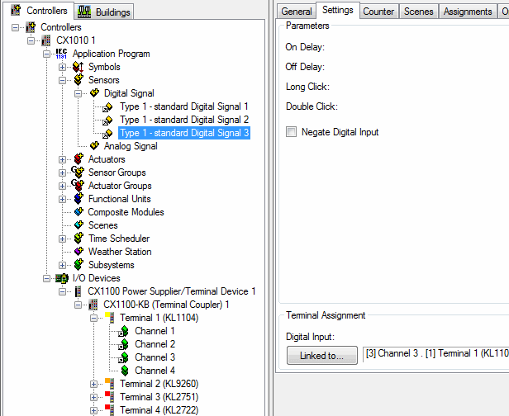Open the General tab
Image resolution: width=509 pixels, height=416 pixels.
click(297, 12)
